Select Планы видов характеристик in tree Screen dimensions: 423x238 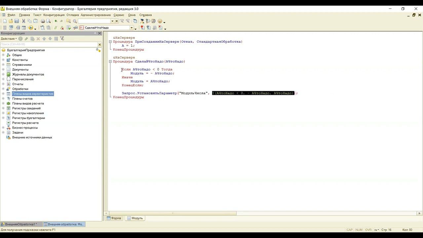(x=33, y=94)
